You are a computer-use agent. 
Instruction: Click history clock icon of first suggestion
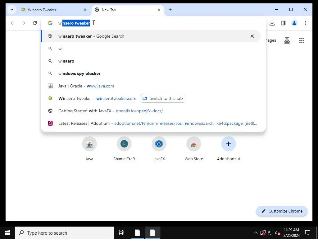50,36
